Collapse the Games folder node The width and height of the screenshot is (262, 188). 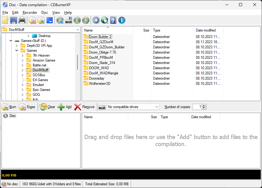coord(17,51)
